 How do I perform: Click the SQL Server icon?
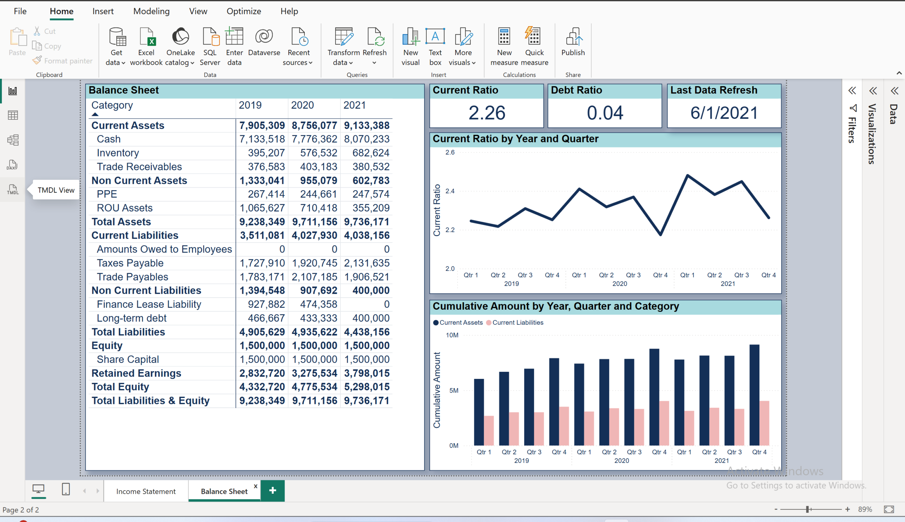pyautogui.click(x=210, y=37)
